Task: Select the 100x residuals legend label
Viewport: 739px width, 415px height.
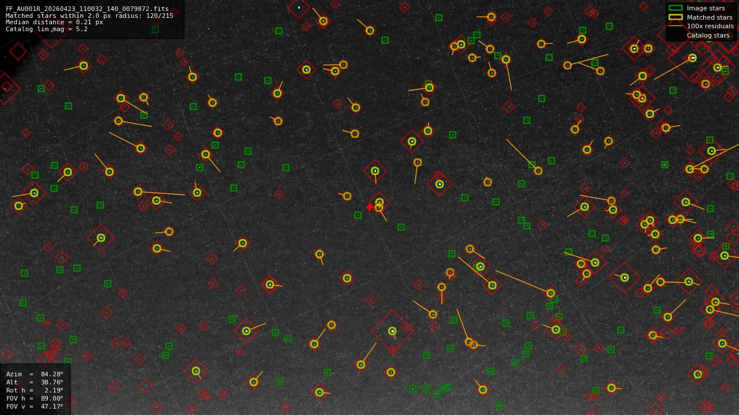Action: tap(710, 26)
